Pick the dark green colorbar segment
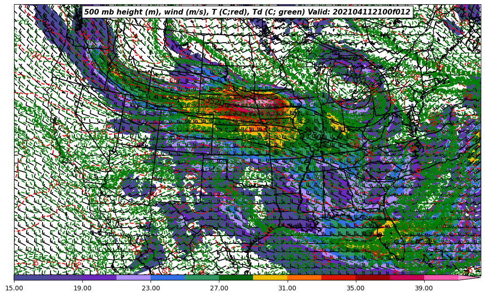This screenshot has width=485, height=296. pos(236,278)
